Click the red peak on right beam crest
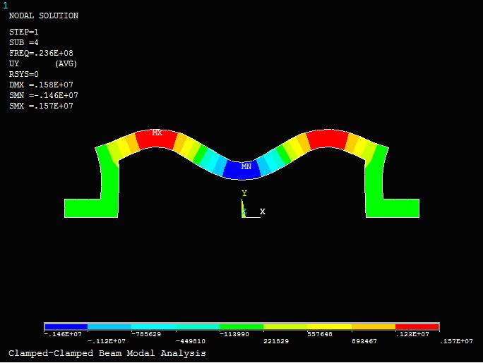Viewport: 483px width, 363px height. 327,137
